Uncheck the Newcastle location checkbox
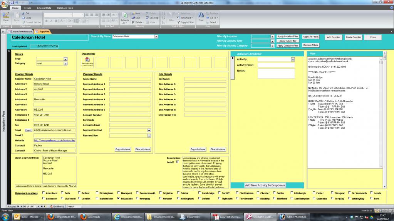394x221 pixels. [x=118, y=199]
